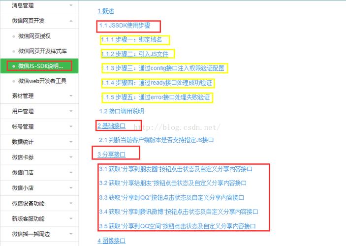Open '2 基础接口' link
The height and width of the screenshot is (246, 346).
111,126
